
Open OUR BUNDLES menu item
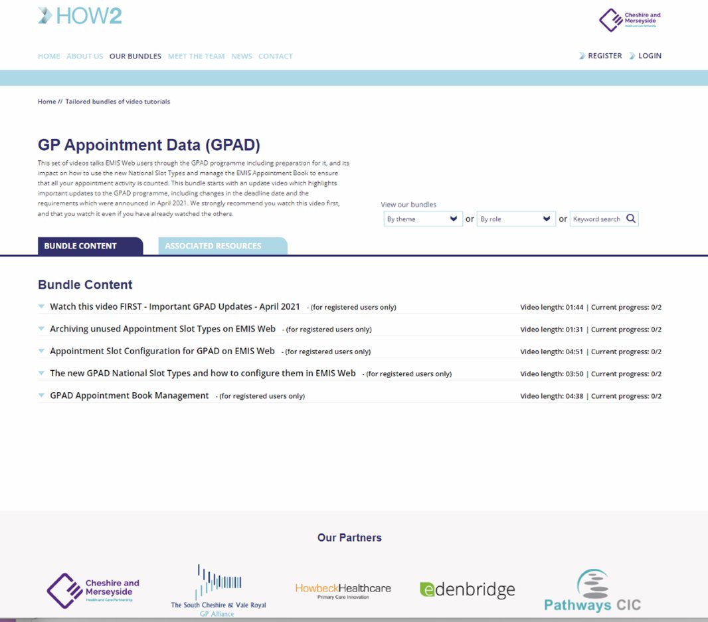click(x=135, y=56)
